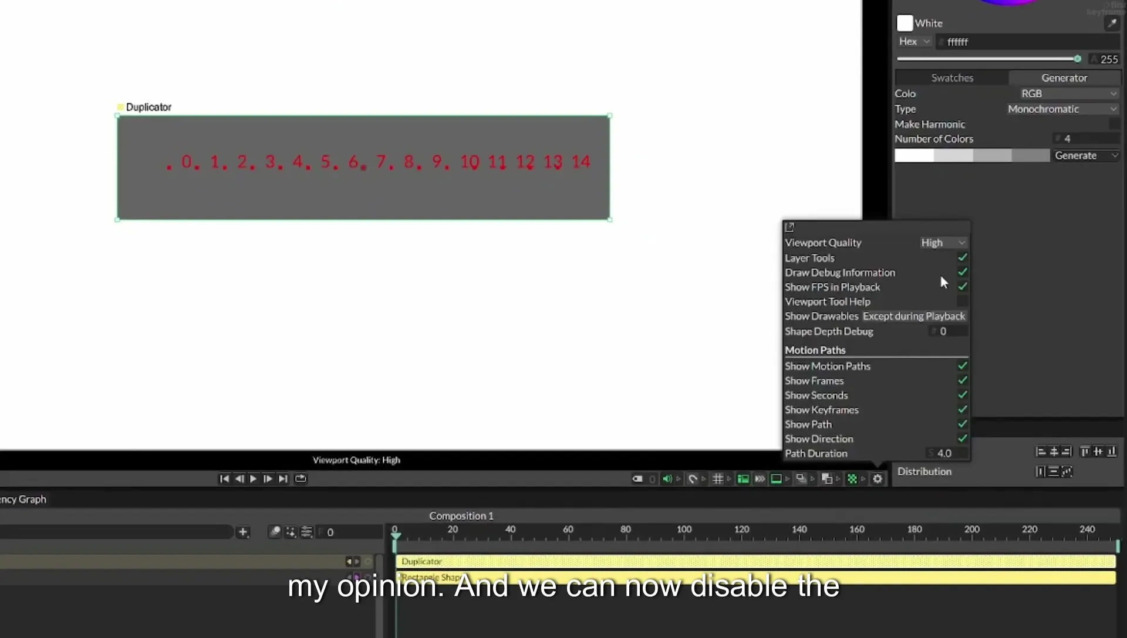This screenshot has width=1127, height=638.
Task: Click the tag icon beside the frame counter
Action: (637, 479)
